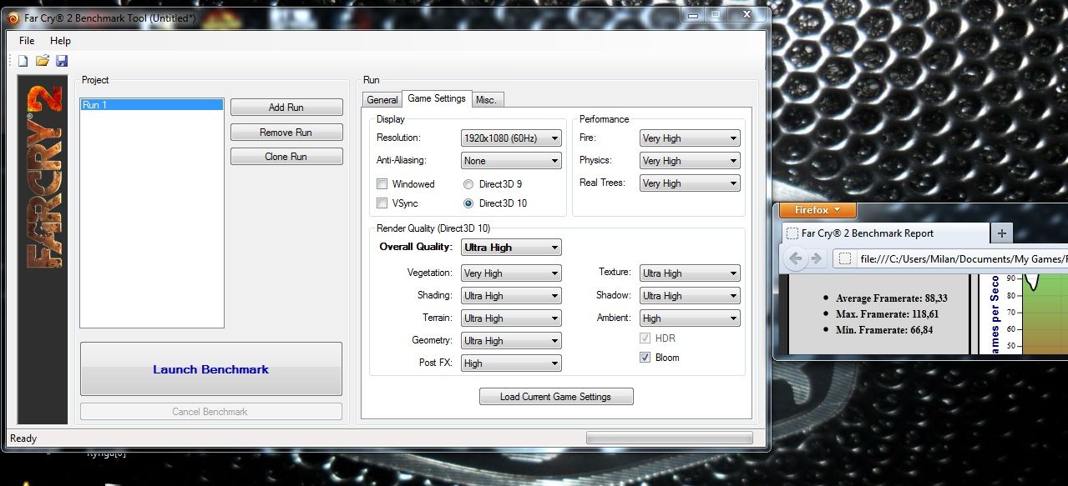Open a new tab in Firefox
The height and width of the screenshot is (486, 1068).
pos(1002,233)
